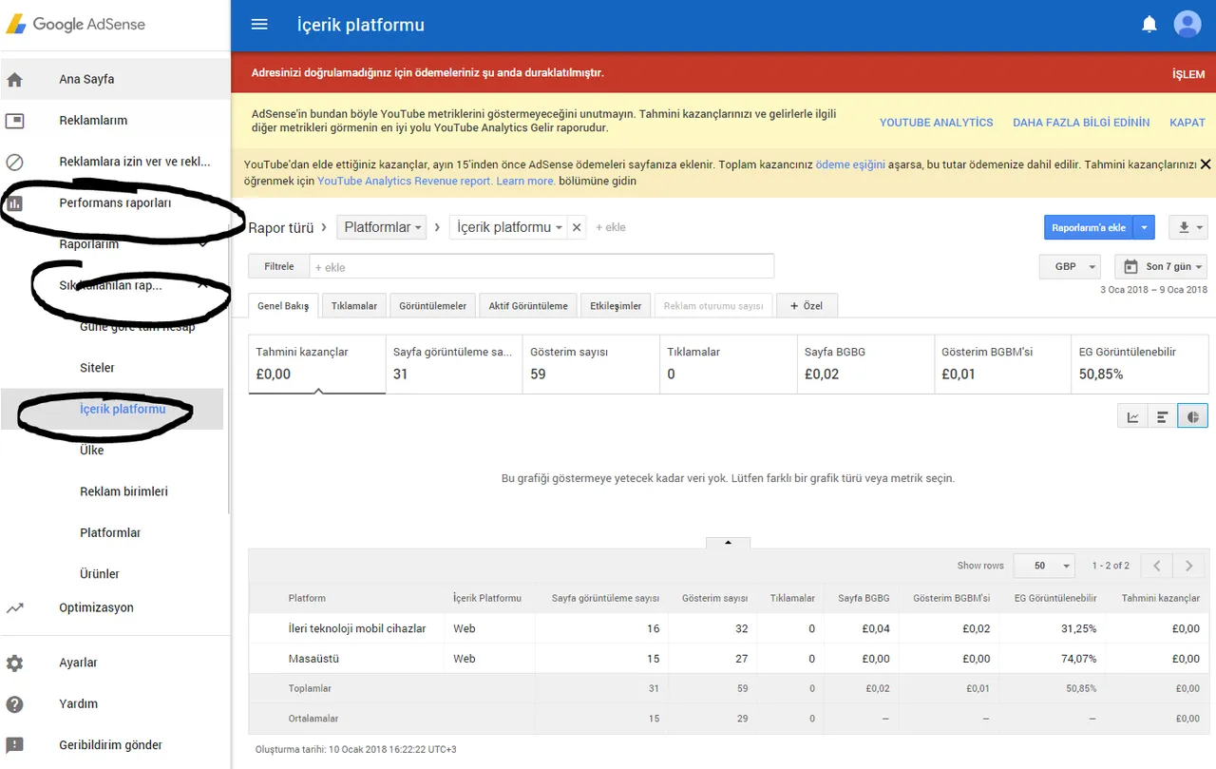Click the Filtrele button
Viewport: 1216px width, 769px height.
click(279, 266)
